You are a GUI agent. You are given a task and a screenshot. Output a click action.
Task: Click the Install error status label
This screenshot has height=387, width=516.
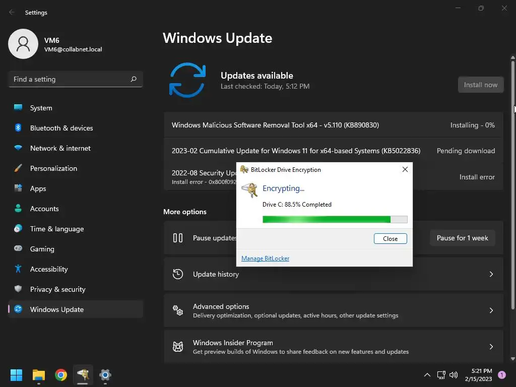[x=477, y=177]
